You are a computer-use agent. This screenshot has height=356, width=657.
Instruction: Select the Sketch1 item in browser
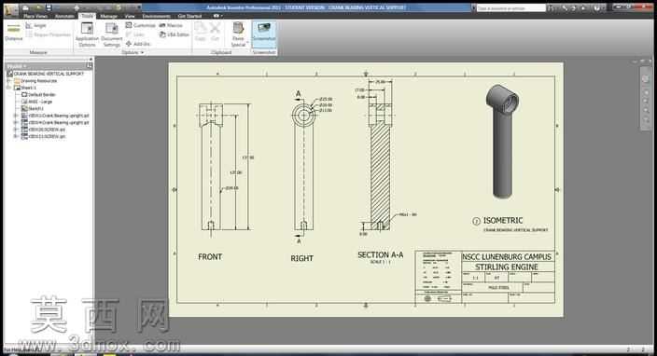click(x=33, y=108)
